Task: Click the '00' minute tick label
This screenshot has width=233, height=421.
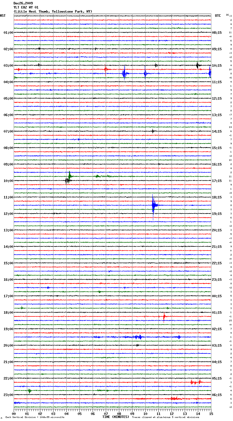Action: point(14,414)
